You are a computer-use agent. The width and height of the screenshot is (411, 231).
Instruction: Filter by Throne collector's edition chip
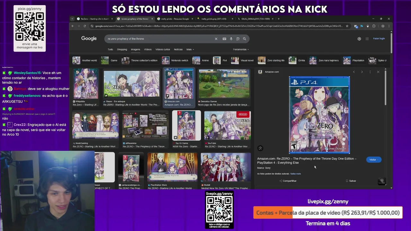tap(140, 60)
